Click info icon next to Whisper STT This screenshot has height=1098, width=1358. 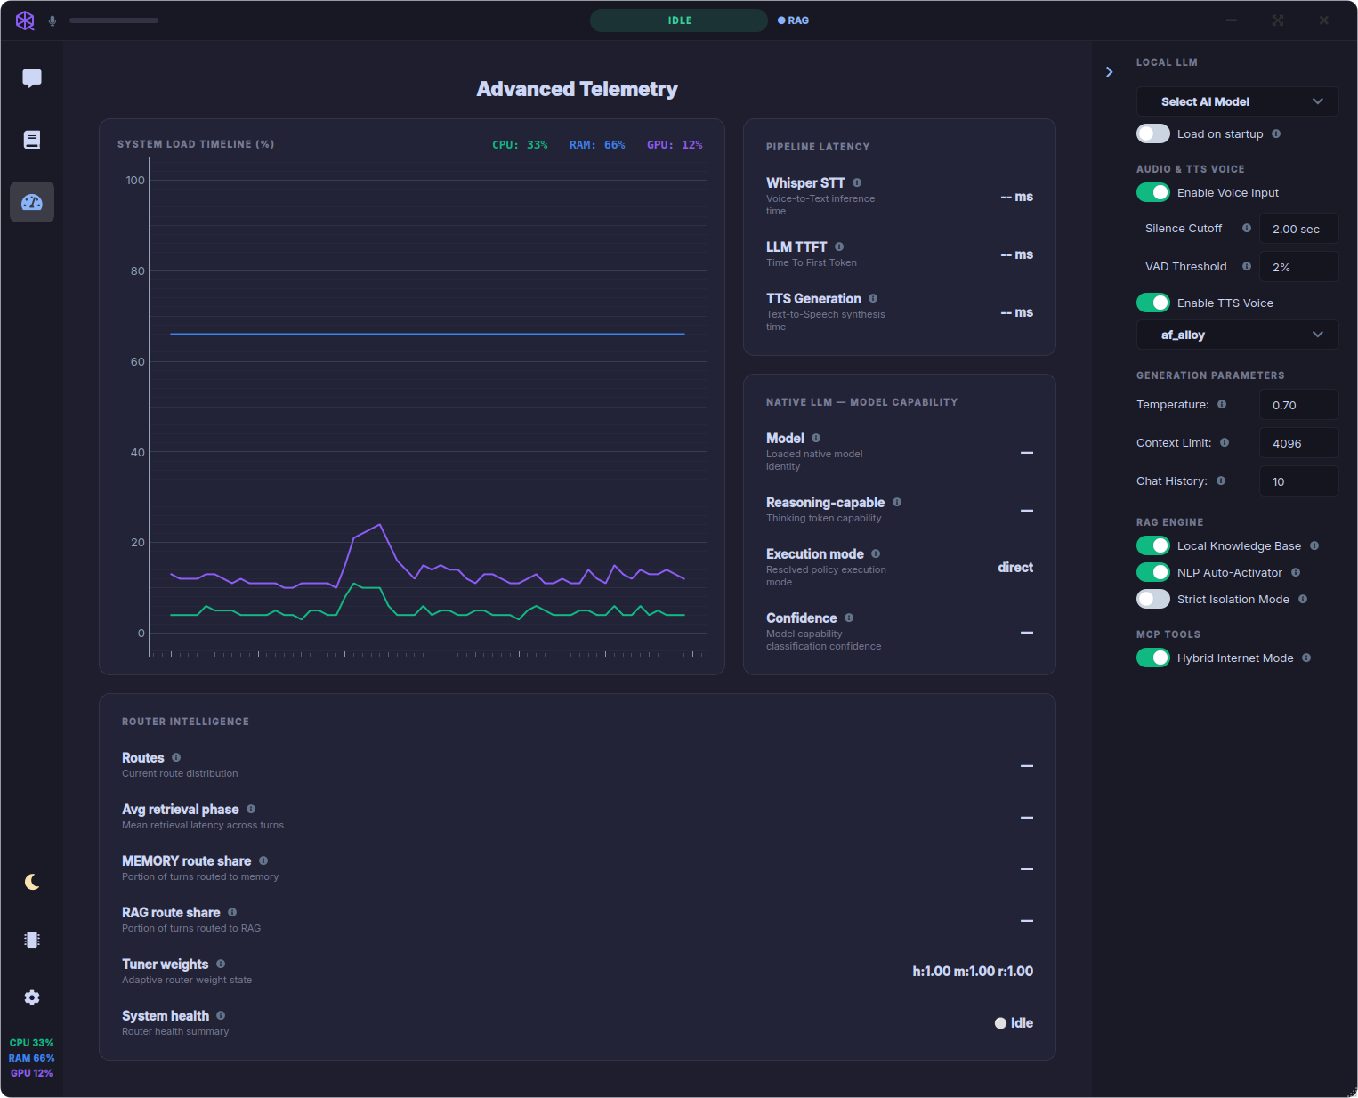[x=857, y=182]
